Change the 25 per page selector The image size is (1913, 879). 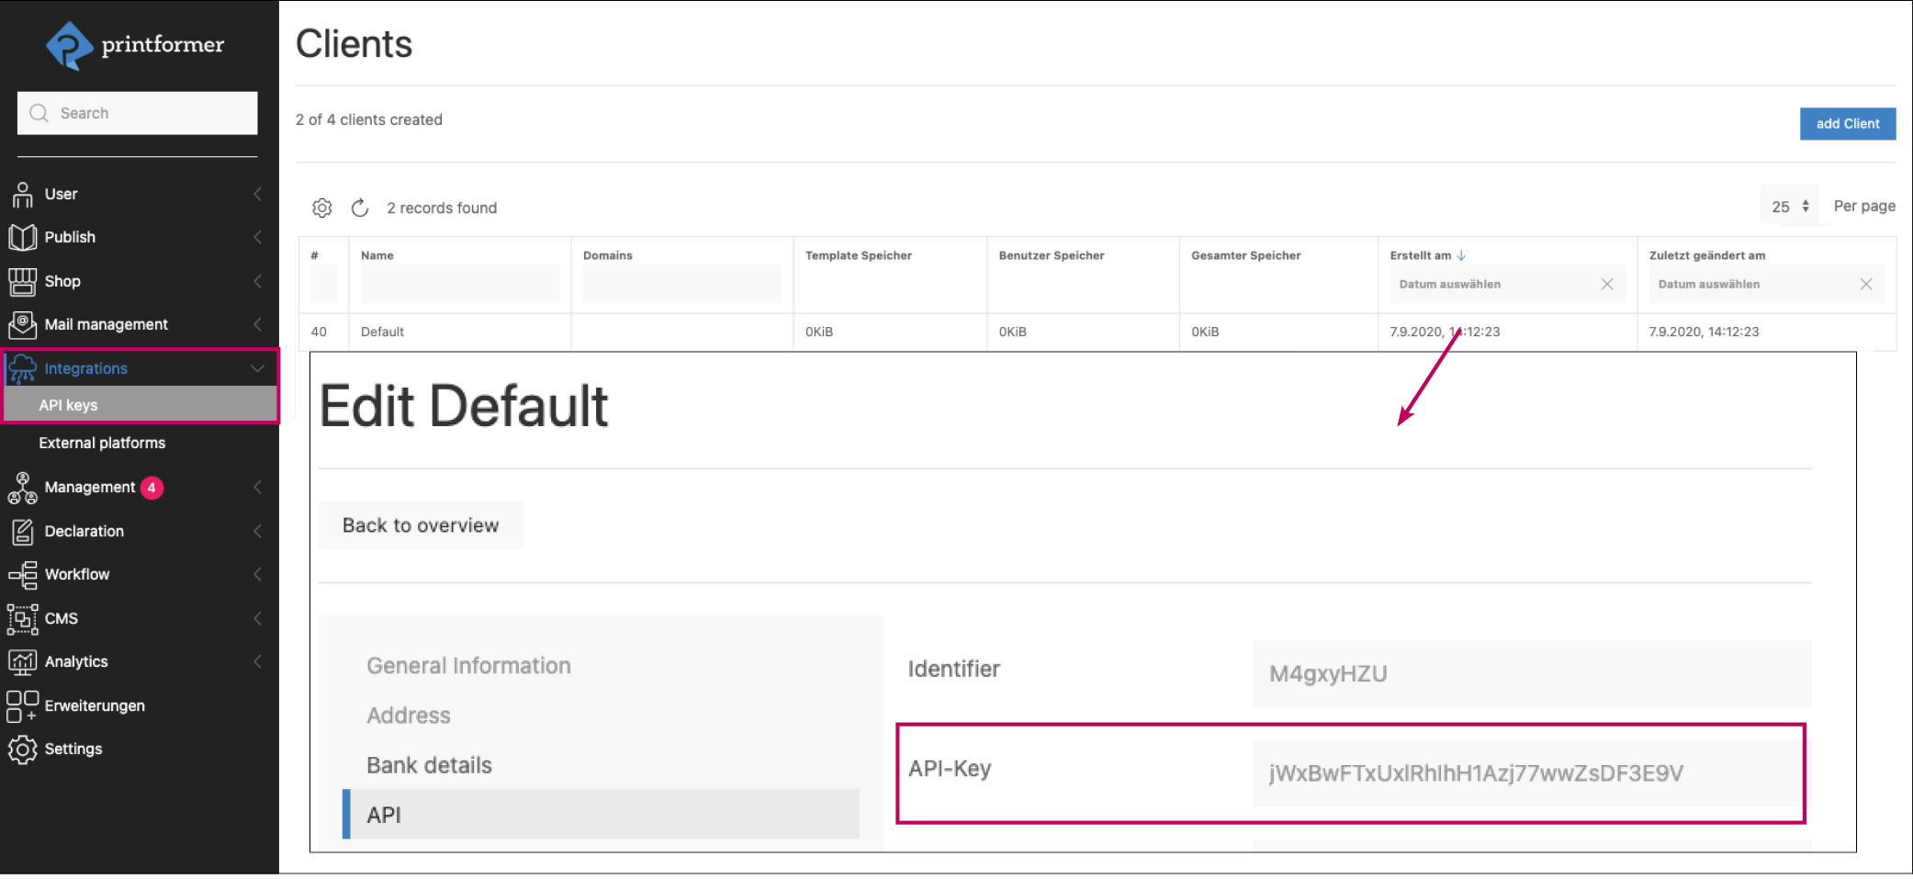pos(1789,207)
